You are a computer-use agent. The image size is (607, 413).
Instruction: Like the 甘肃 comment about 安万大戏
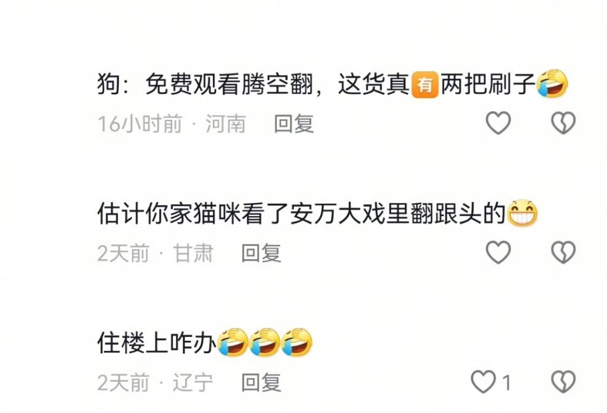click(x=498, y=252)
